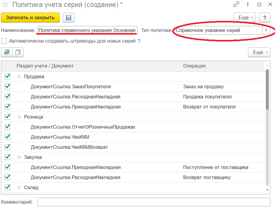Open help with the question mark button
The image size is (276, 210).
264,17
